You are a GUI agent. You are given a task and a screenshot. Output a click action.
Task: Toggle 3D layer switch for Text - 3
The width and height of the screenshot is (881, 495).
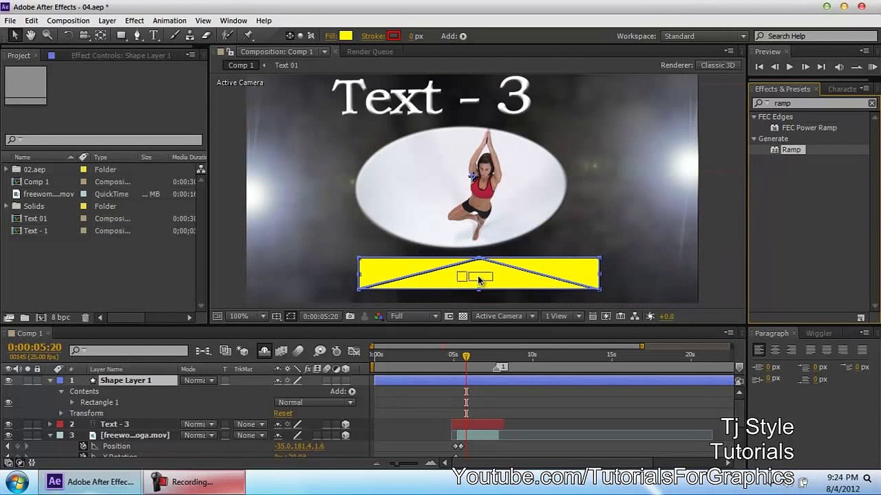[346, 424]
